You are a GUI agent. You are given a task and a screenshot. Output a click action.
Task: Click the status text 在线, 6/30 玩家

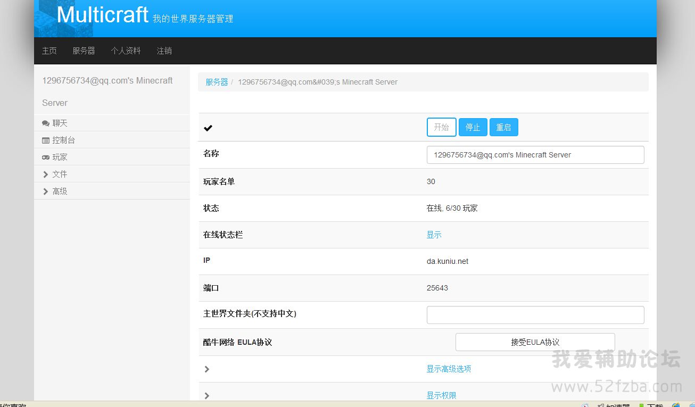pos(452,208)
